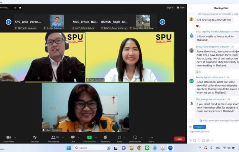Image resolution: width=239 pixels, height=152 pixels.
Task: Click Natt Pienchob video feed
Action: [x=130, y=57]
